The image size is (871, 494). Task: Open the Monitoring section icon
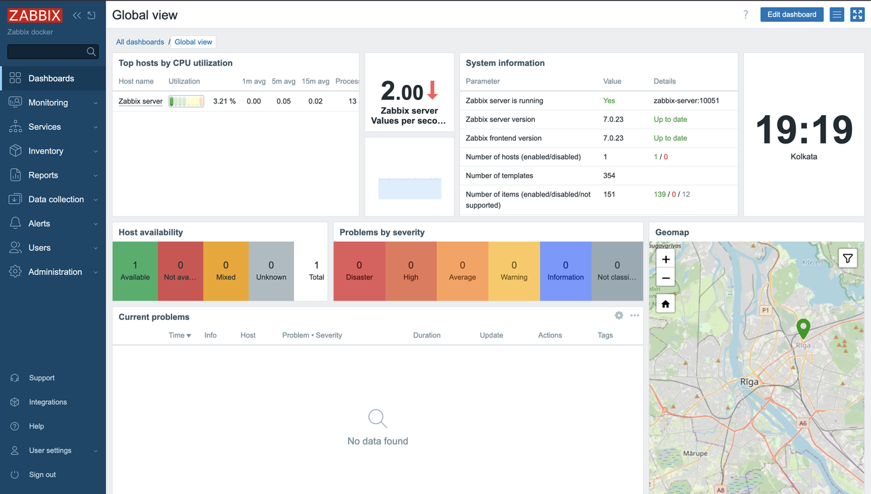[15, 102]
